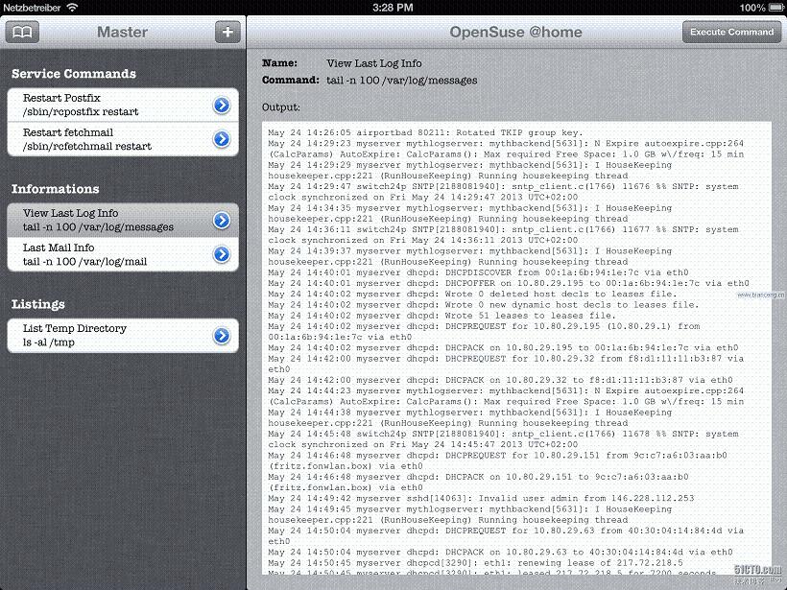This screenshot has height=590, width=787.
Task: Tap the 3:28 PM clock
Action: [393, 8]
